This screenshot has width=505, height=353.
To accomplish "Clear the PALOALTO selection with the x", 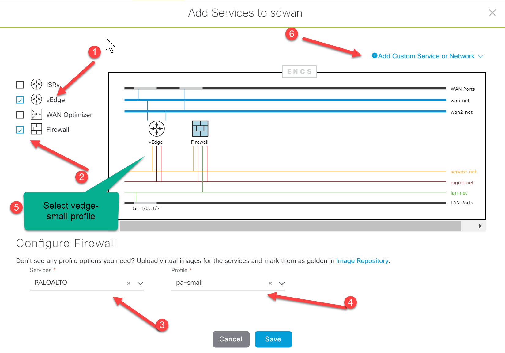I will [x=128, y=283].
